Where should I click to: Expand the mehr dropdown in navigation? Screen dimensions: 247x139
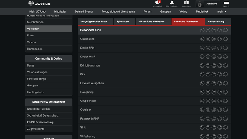coord(222,11)
